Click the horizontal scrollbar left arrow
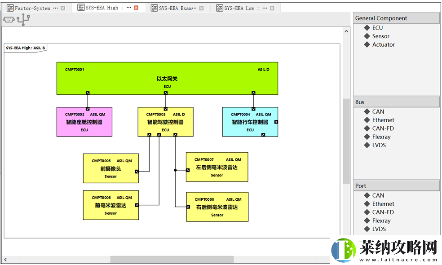The image size is (442, 265). [x=5, y=259]
